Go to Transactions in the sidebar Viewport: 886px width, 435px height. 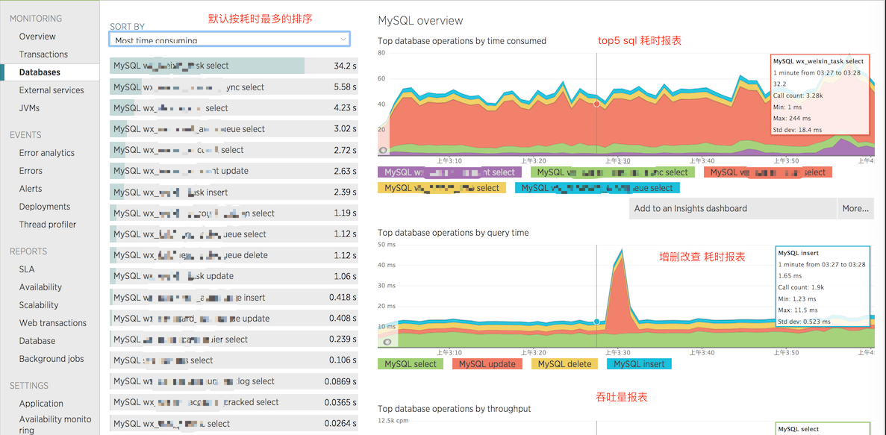click(43, 54)
